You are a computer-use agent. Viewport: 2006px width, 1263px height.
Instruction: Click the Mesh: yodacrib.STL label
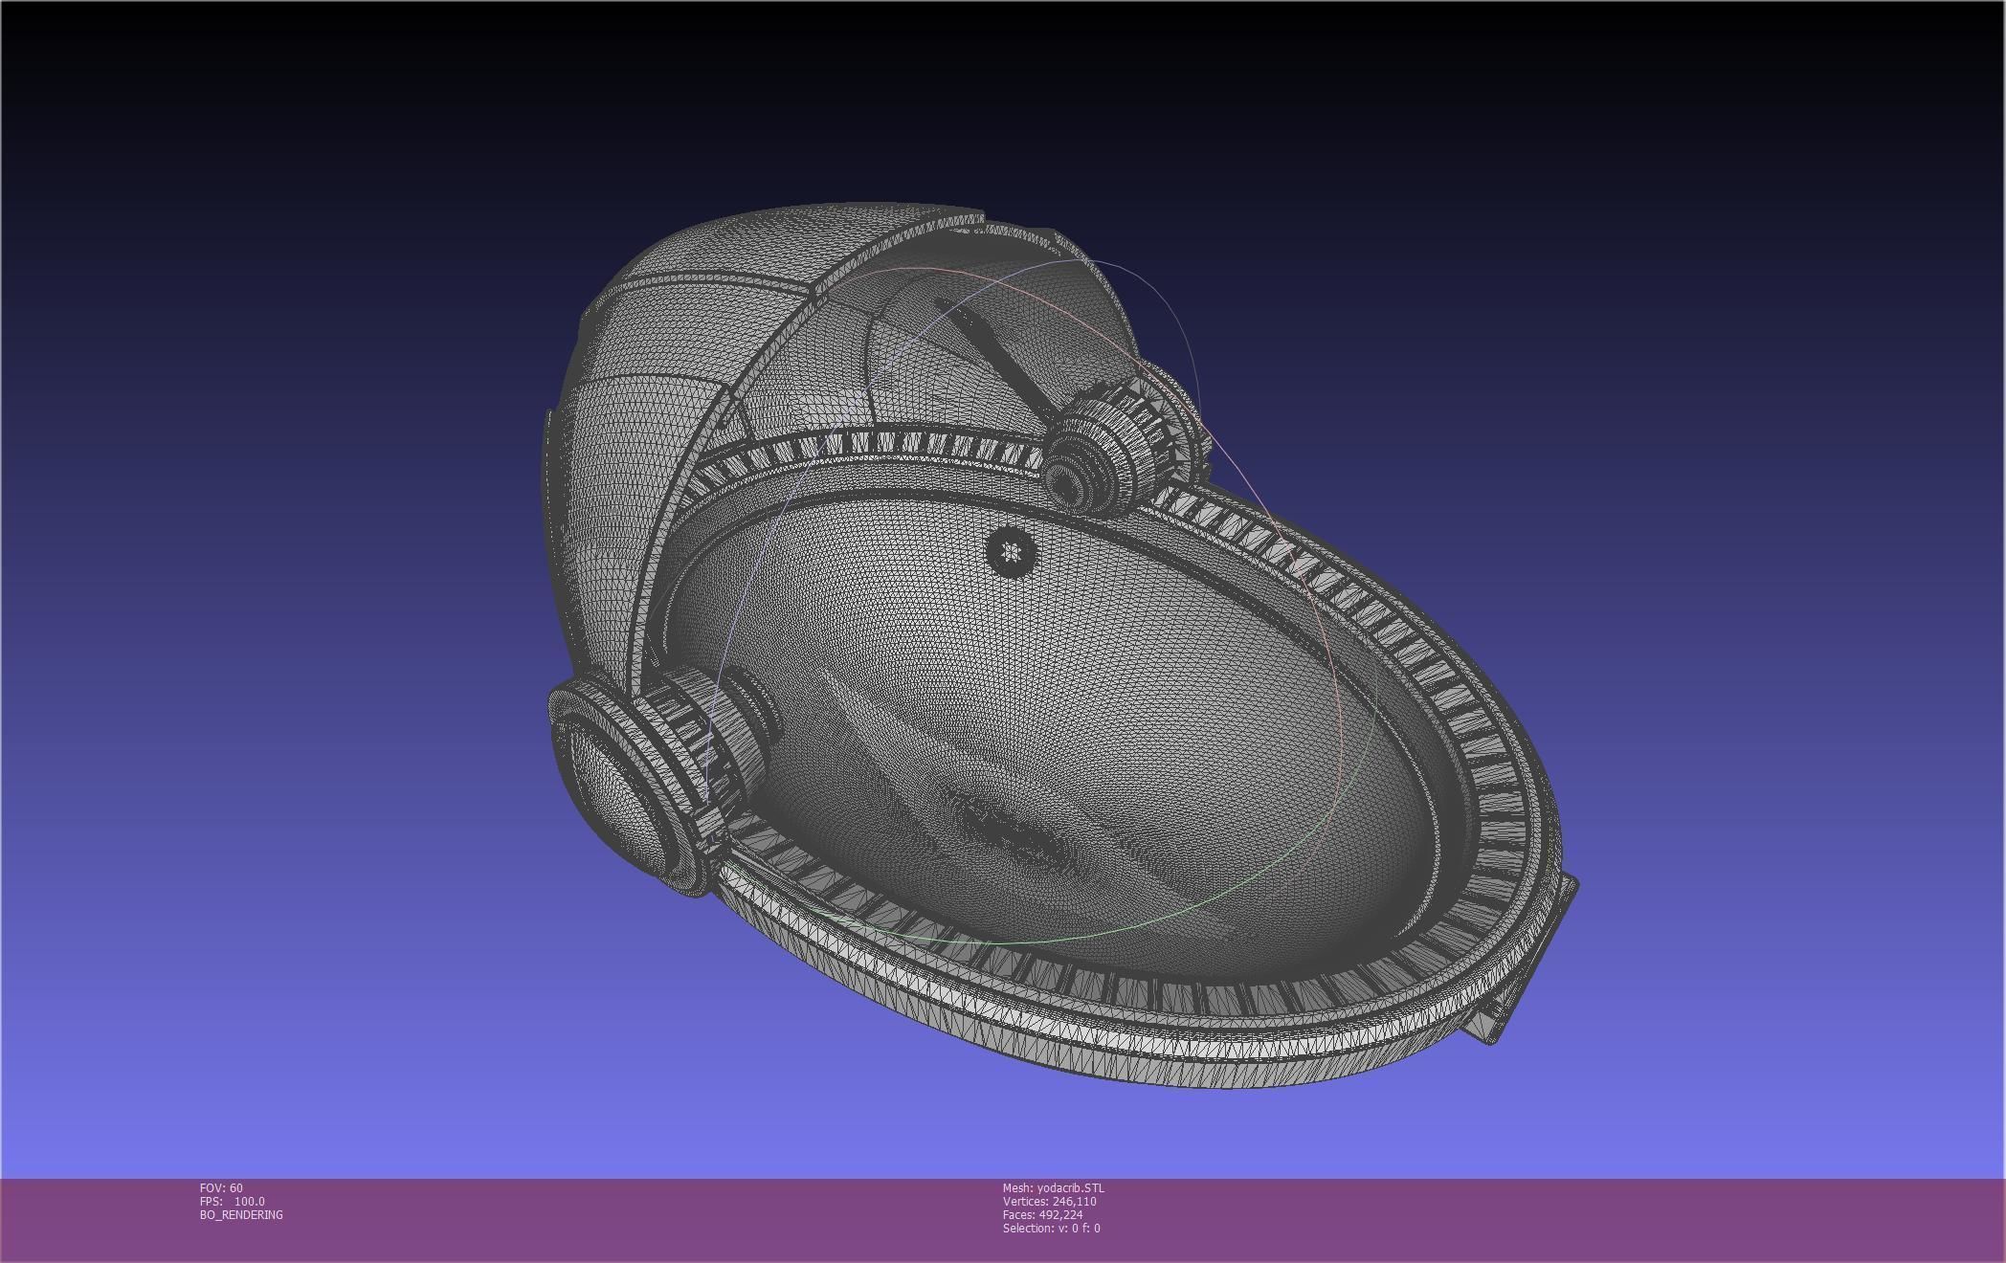coord(1053,1187)
